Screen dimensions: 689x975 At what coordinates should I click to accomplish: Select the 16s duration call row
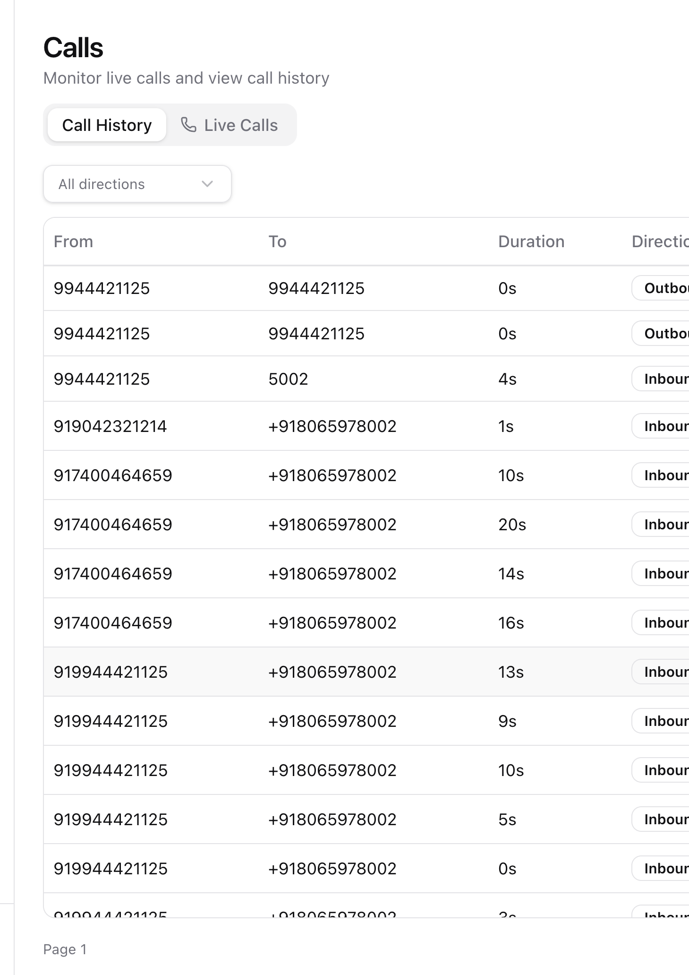coord(511,623)
